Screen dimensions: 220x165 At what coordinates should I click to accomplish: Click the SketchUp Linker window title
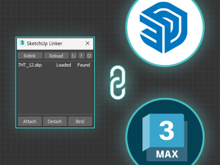[44, 44]
